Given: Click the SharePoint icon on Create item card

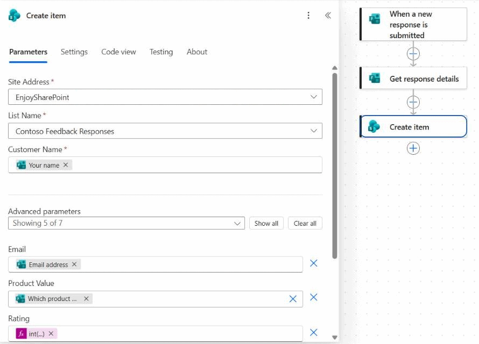Looking at the screenshot, I should 374,126.
